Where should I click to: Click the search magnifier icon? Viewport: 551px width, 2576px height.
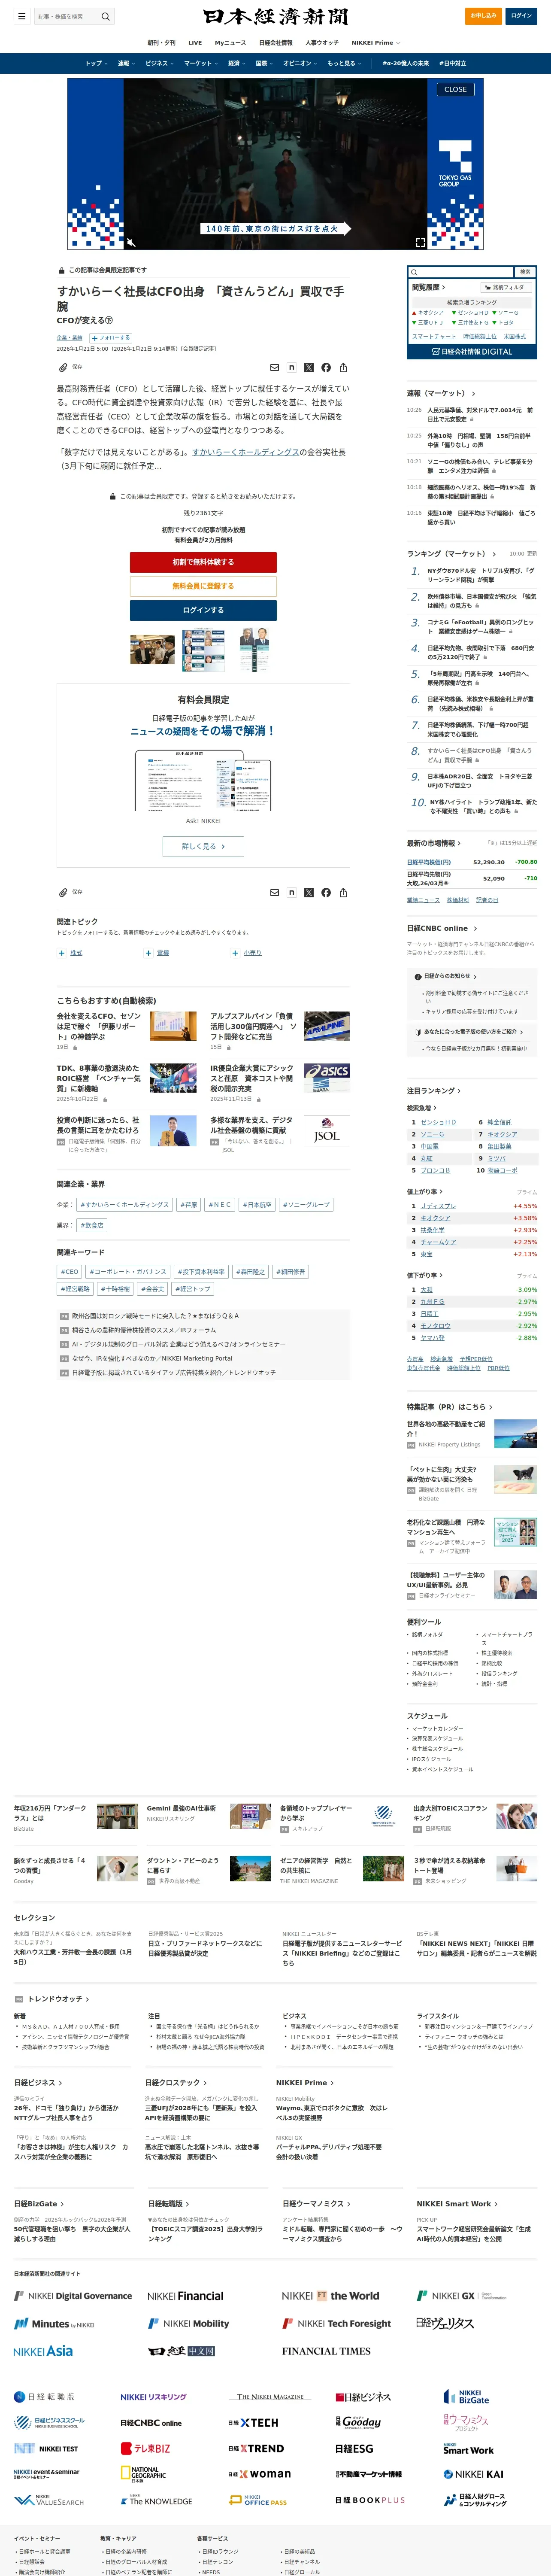[x=105, y=16]
